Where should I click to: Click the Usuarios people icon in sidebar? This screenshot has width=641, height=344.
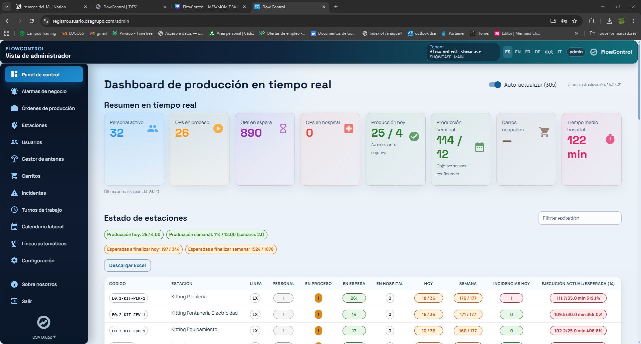(x=14, y=142)
